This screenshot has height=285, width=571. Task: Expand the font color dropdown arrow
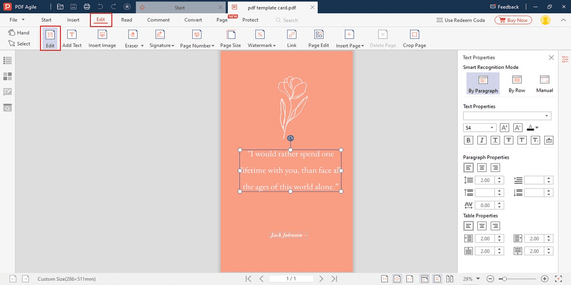pyautogui.click(x=537, y=128)
